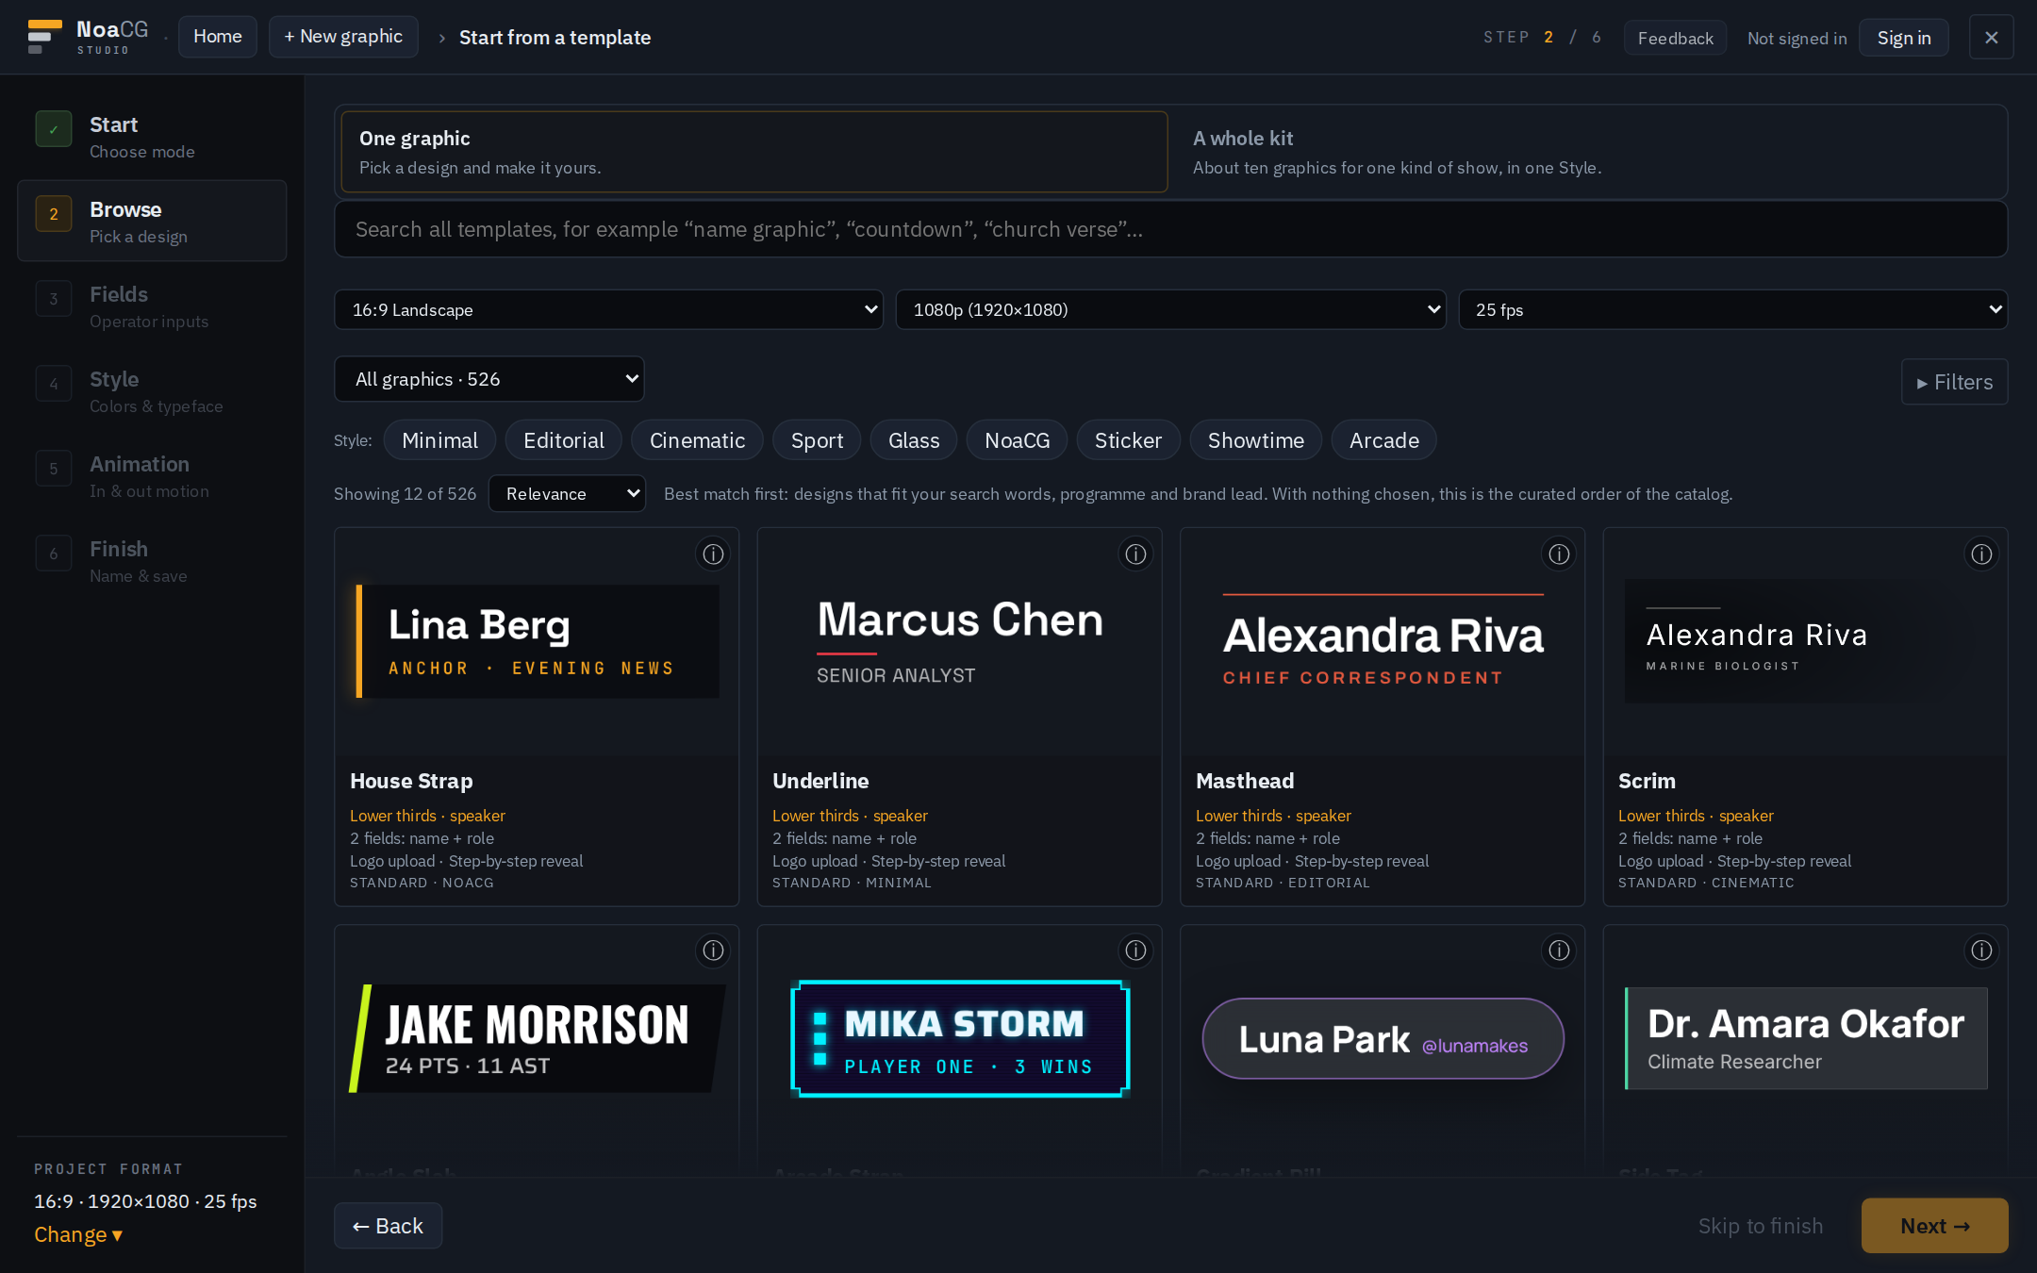Go to the Finish step
Image resolution: width=2037 pixels, height=1273 pixels.
(x=152, y=561)
